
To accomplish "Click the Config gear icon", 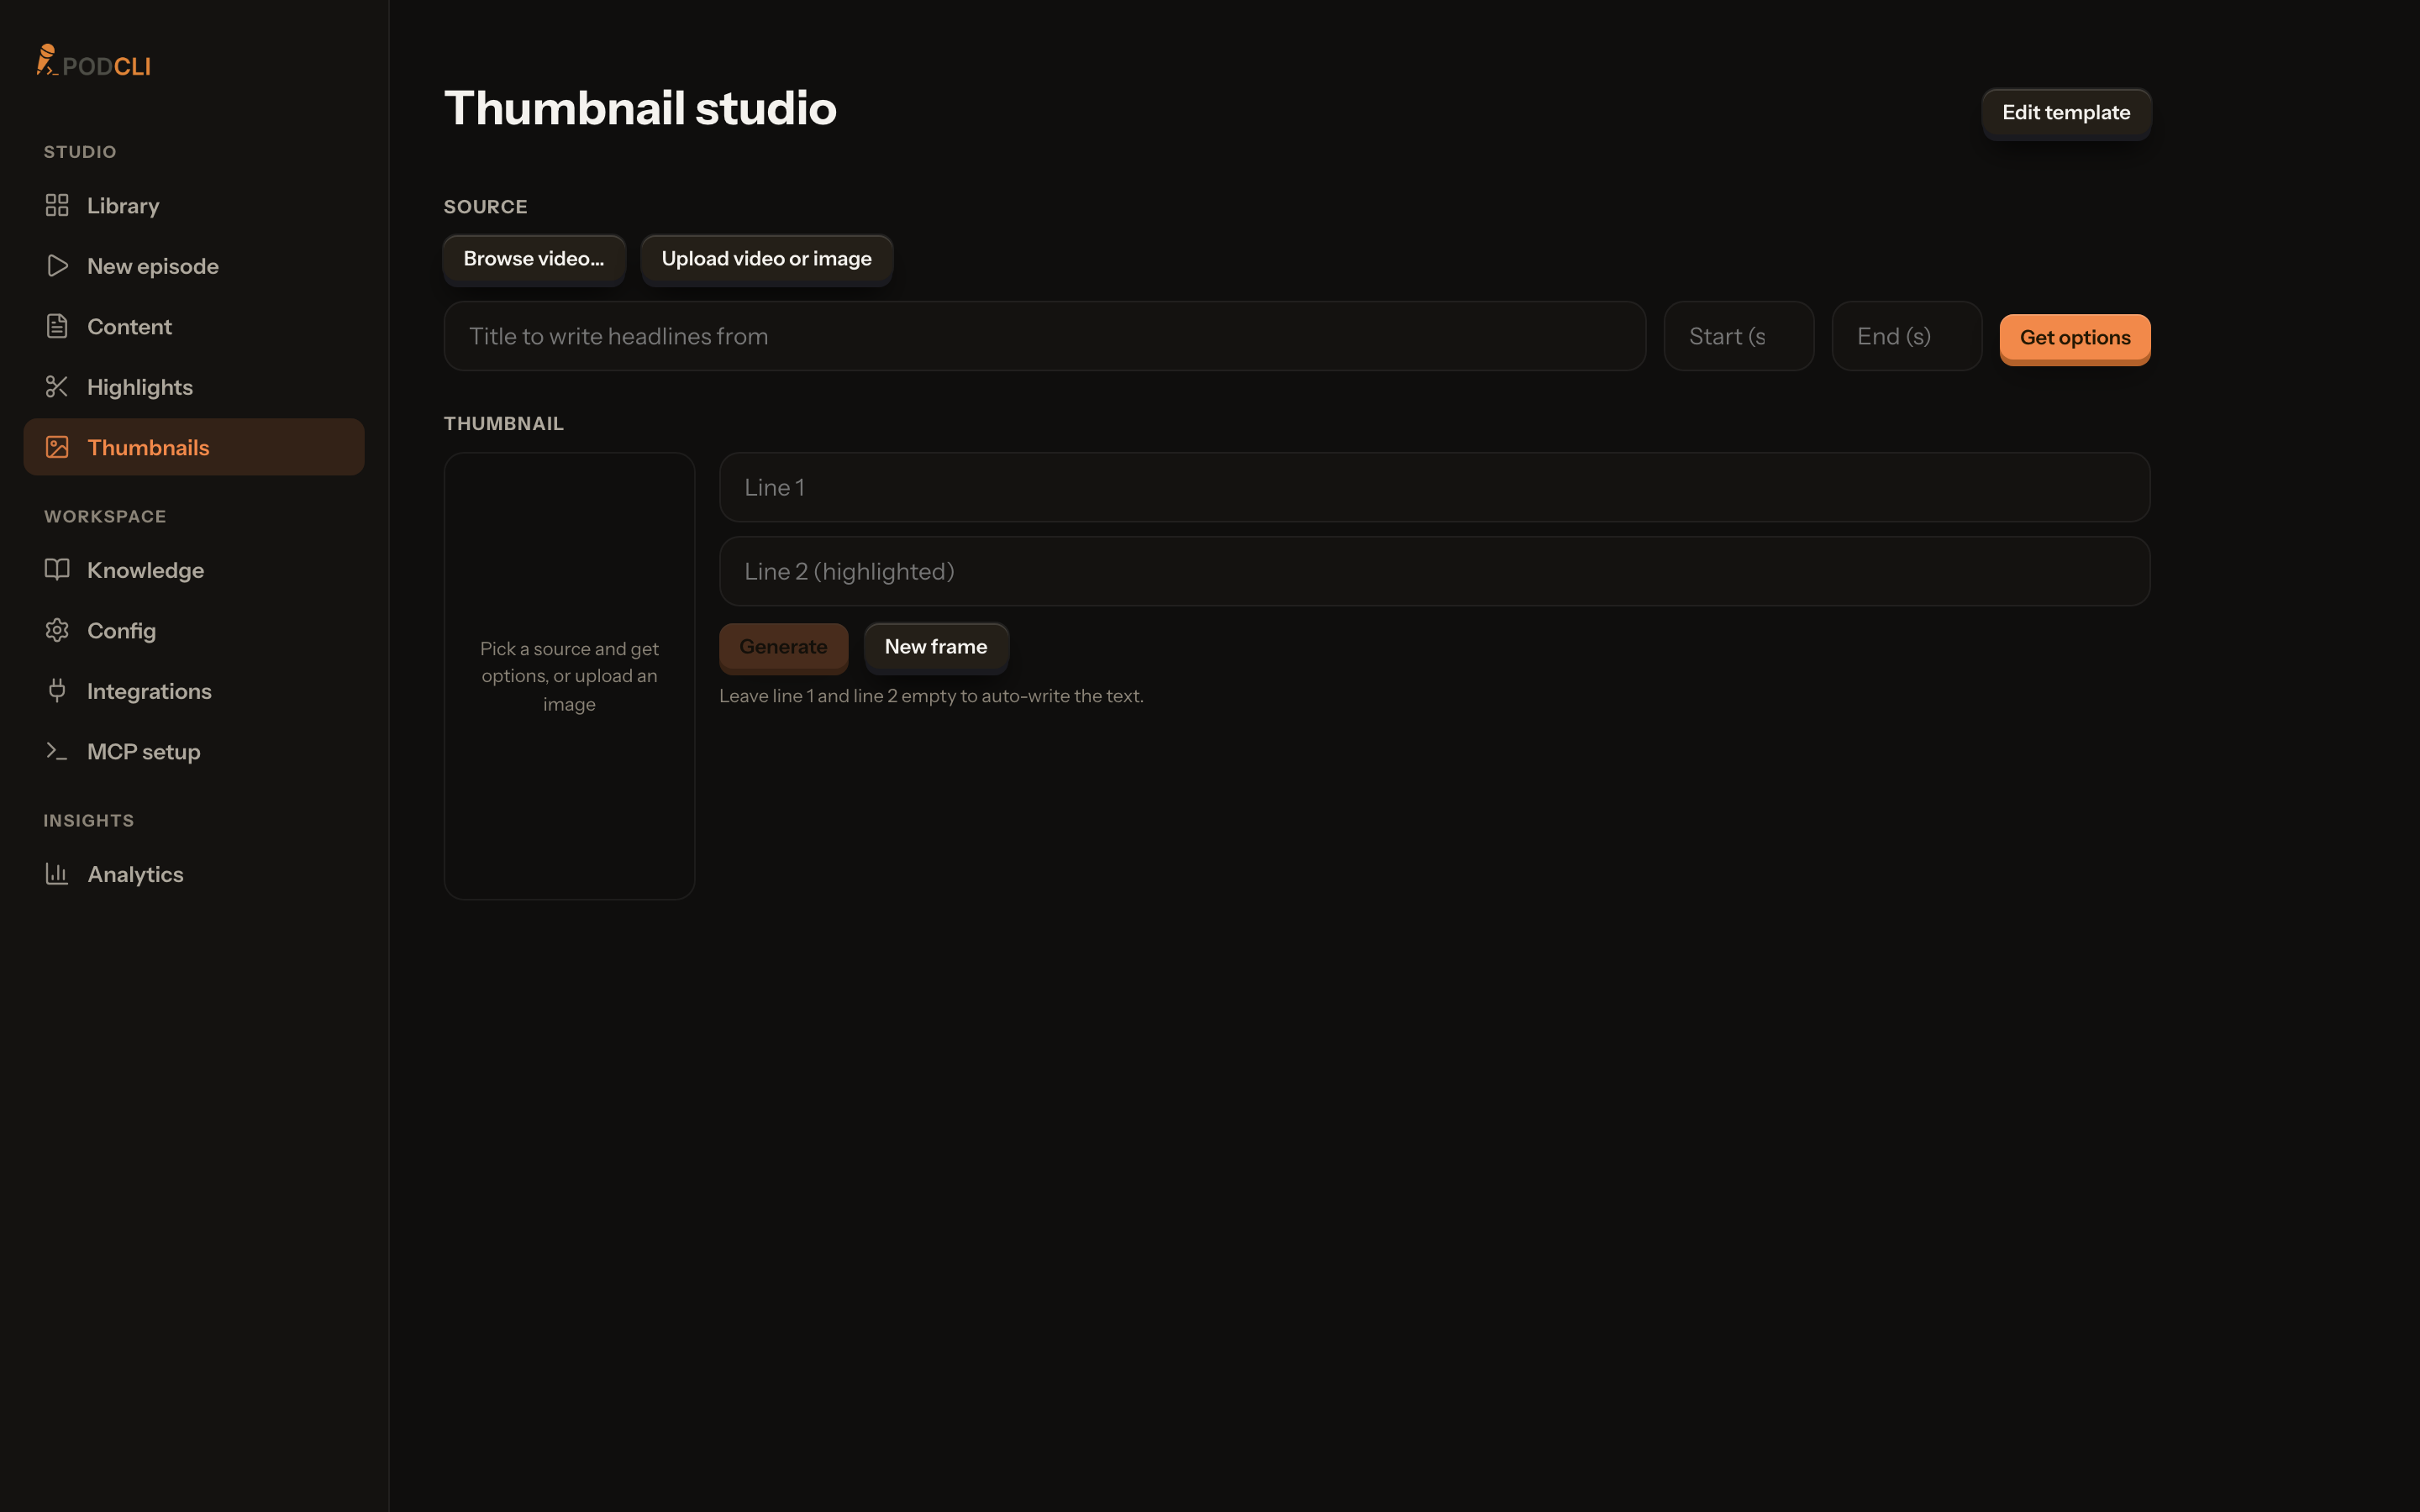I will tap(57, 630).
